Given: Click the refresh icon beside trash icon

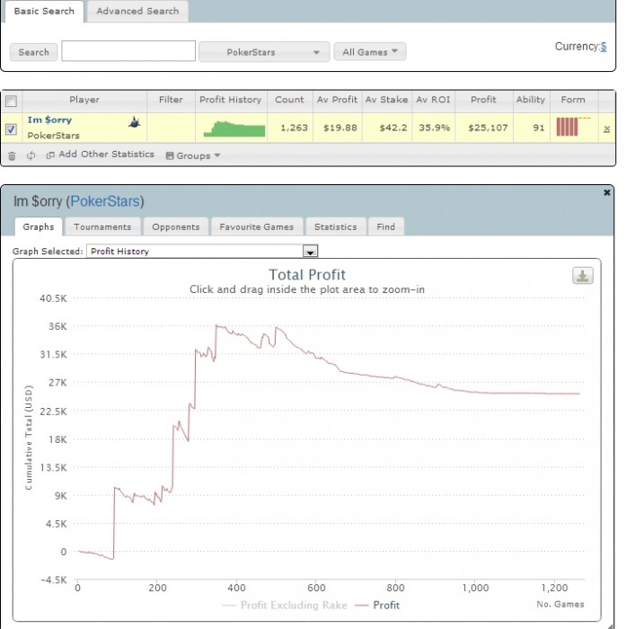Looking at the screenshot, I should pyautogui.click(x=31, y=155).
